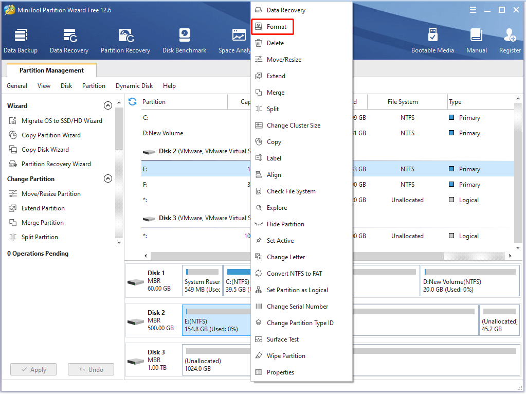This screenshot has width=526, height=394.
Task: Select Align from the context menu
Action: (x=302, y=174)
